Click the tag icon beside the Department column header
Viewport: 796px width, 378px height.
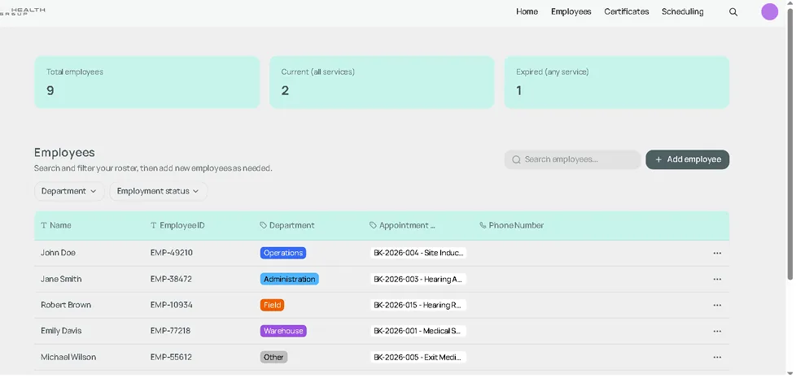pyautogui.click(x=263, y=225)
